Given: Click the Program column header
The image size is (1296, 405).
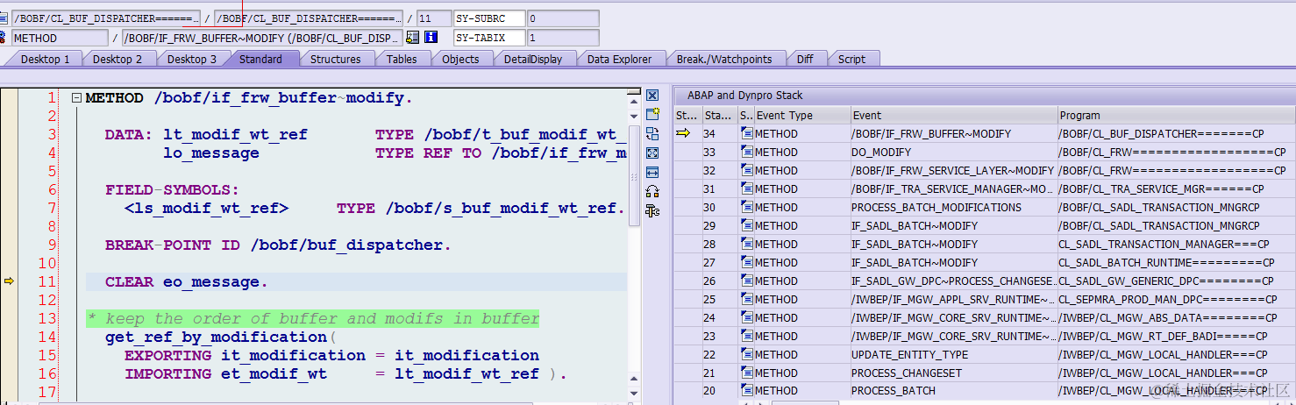Looking at the screenshot, I should coord(1176,115).
